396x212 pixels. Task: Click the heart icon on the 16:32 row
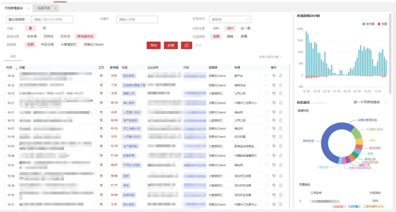point(267,84)
